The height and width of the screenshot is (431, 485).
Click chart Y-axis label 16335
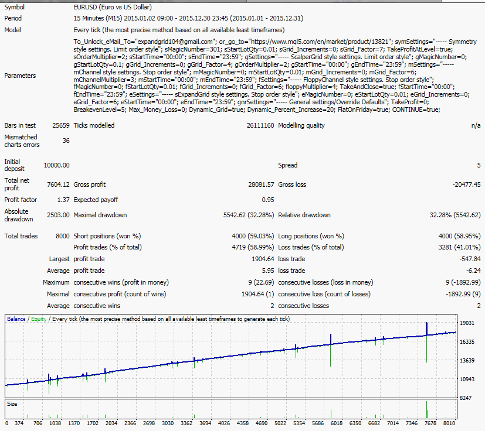[467, 342]
